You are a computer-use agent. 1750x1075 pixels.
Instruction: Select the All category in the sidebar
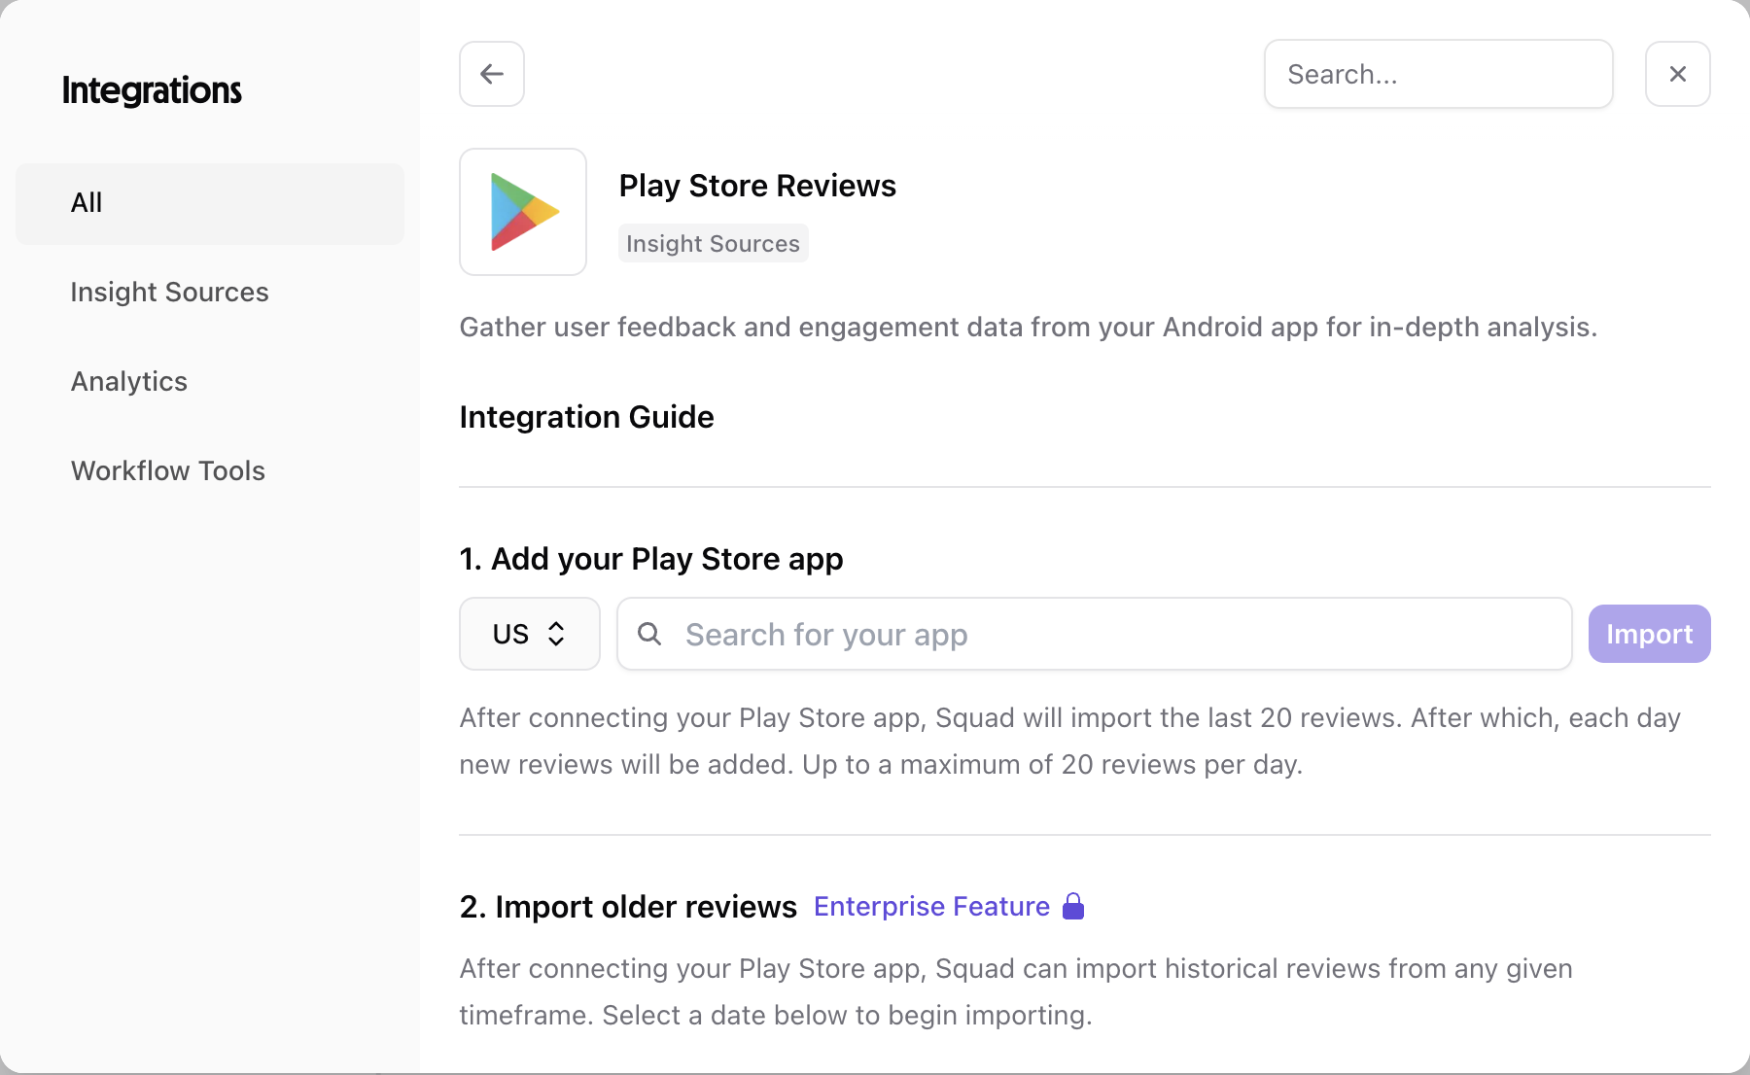point(210,203)
